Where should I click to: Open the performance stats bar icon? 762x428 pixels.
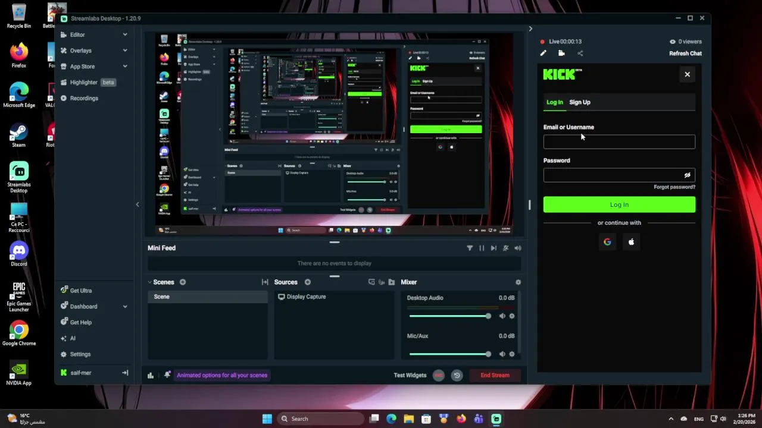151,375
